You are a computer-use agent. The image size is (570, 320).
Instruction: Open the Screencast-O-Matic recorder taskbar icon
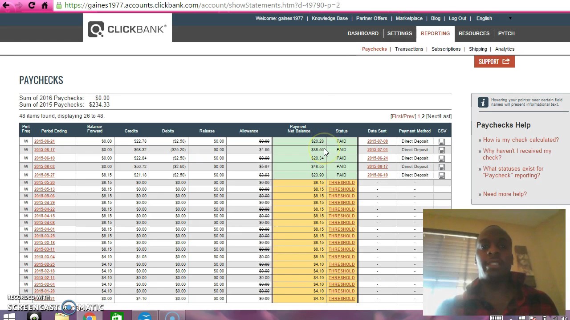[172, 316]
